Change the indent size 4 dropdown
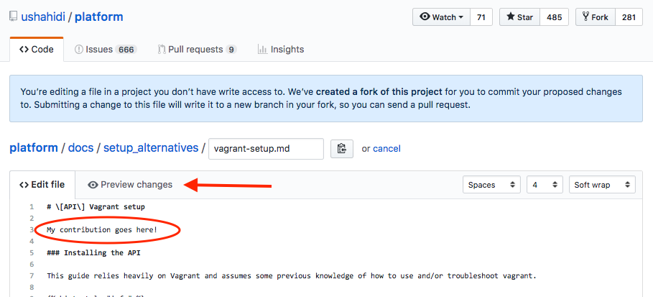Screen dimensions: 653x297 (544, 185)
